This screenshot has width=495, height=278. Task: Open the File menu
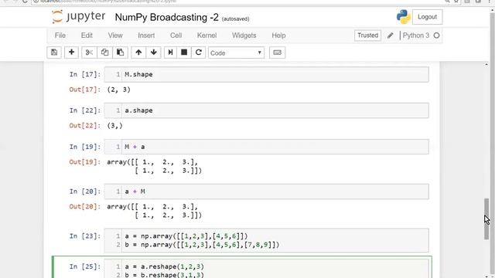pyautogui.click(x=60, y=36)
